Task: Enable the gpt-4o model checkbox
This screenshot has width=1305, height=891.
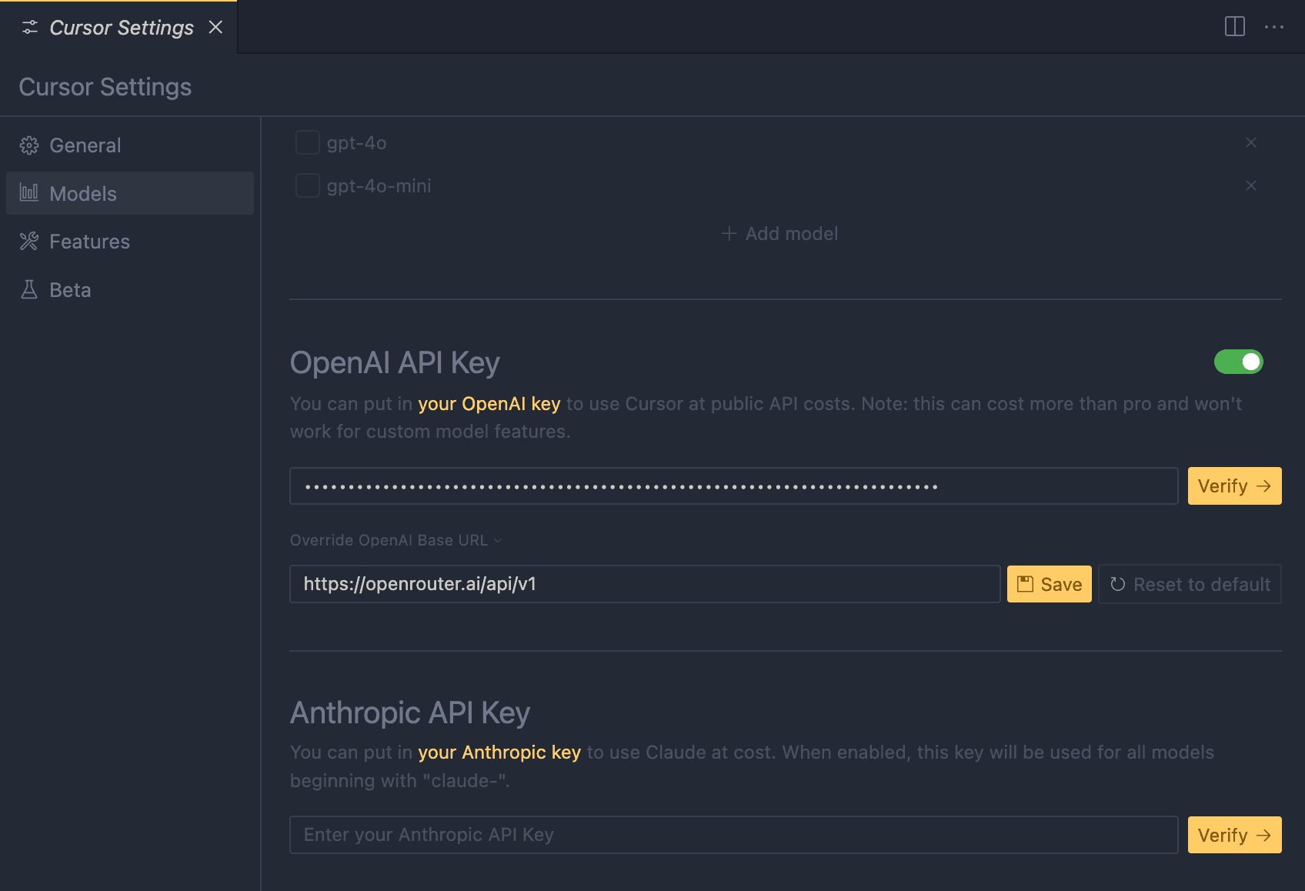Action: point(307,142)
